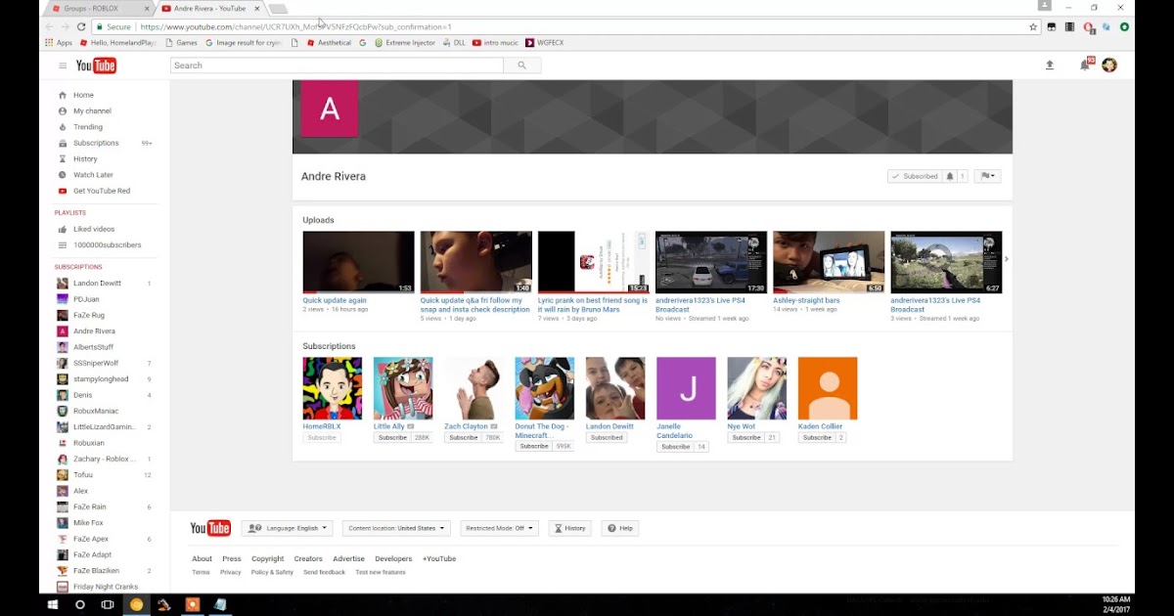The image size is (1174, 616).
Task: Click the search input field
Action: pos(337,66)
